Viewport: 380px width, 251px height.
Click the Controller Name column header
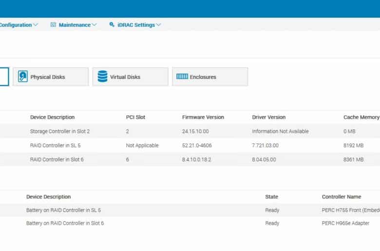pyautogui.click(x=342, y=197)
